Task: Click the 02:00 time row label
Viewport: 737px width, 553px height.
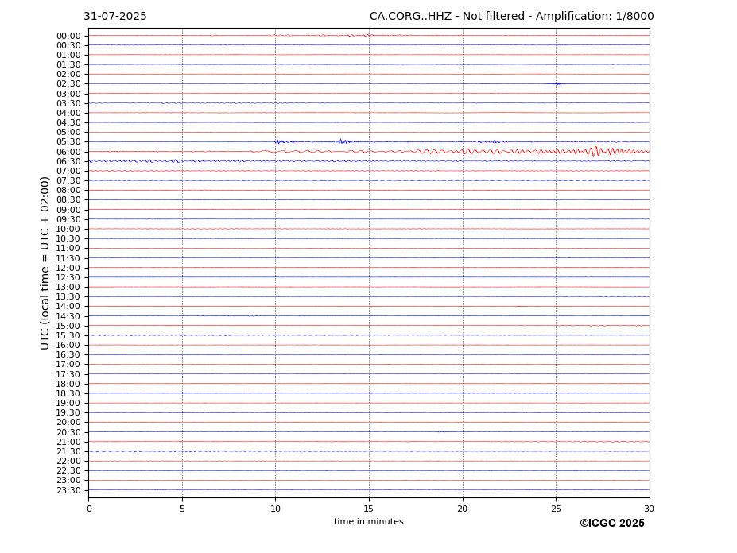Action: coord(68,74)
